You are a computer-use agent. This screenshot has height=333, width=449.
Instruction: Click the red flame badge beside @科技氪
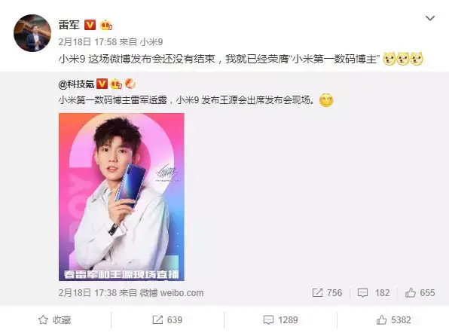click(130, 84)
